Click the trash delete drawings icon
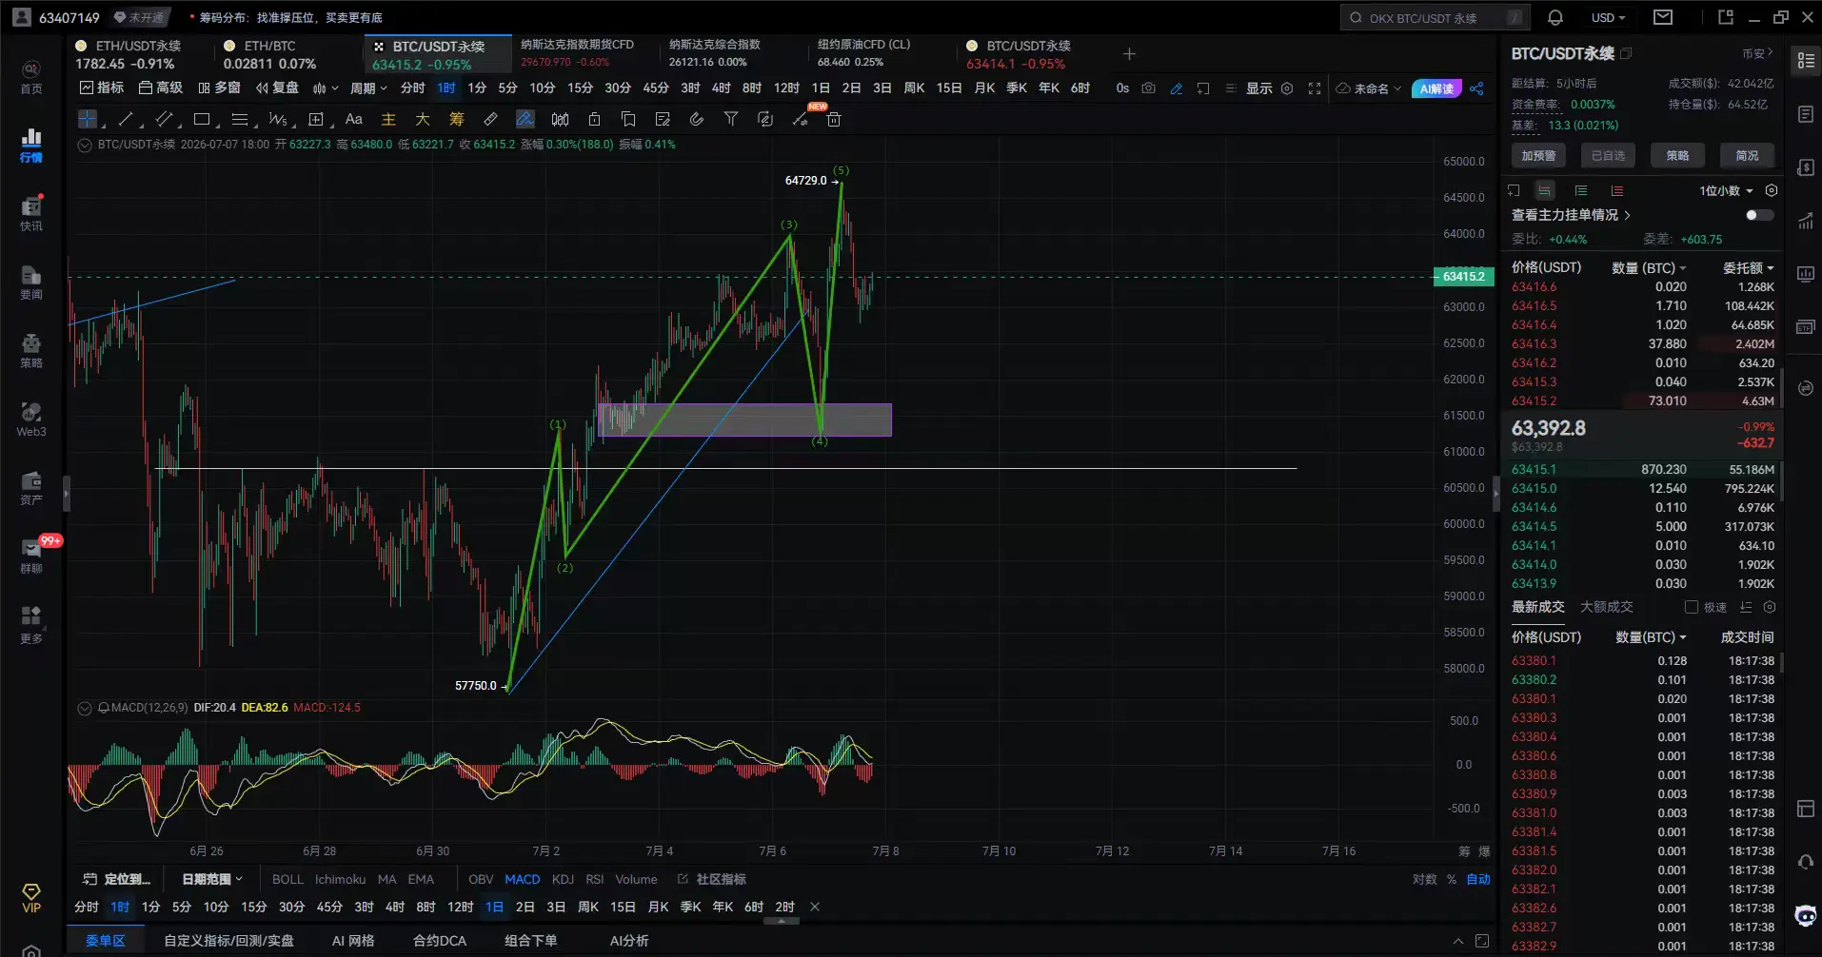1822x957 pixels. [x=834, y=119]
